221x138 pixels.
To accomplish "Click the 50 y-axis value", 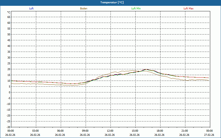I will pos(9,34).
